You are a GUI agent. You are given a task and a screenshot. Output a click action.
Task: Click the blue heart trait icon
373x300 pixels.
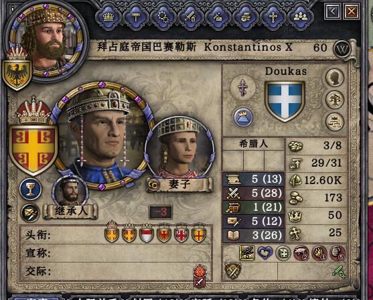tap(265, 253)
